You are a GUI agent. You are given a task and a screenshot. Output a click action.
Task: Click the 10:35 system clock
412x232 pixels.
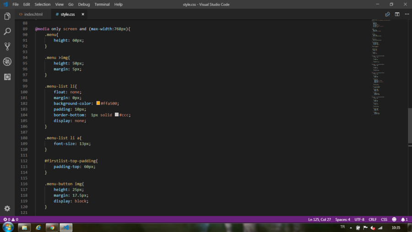pyautogui.click(x=396, y=228)
